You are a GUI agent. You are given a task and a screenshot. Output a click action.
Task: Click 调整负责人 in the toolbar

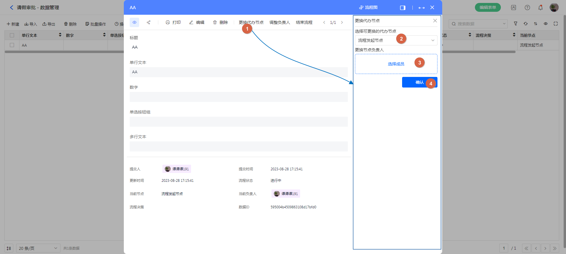279,22
